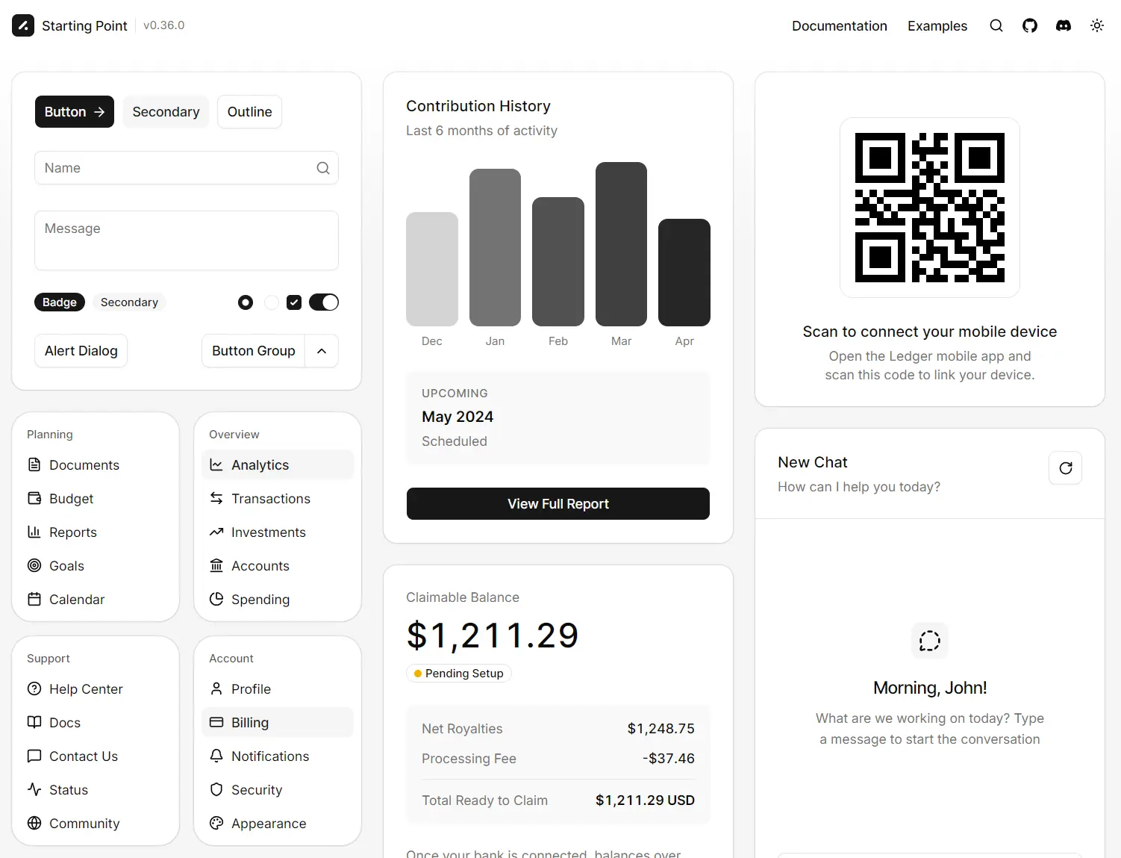
Task: Click the Calendar icon in Planning
Action: point(34,599)
